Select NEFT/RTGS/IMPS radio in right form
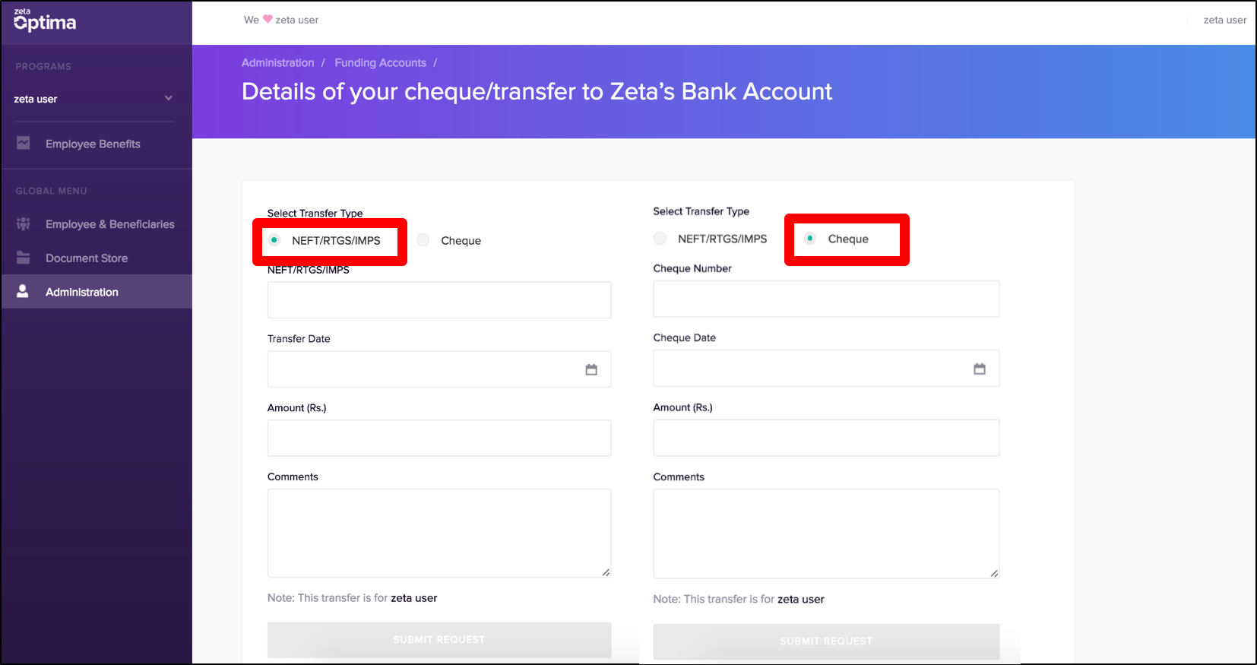1257x665 pixels. [x=660, y=239]
